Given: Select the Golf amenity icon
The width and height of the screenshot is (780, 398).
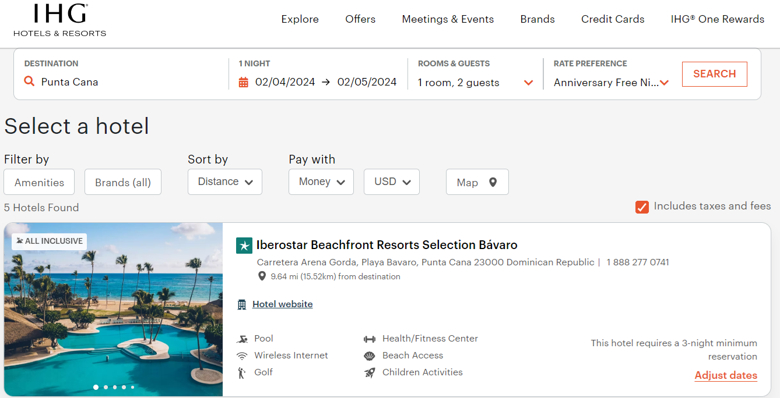Looking at the screenshot, I should (x=242, y=372).
